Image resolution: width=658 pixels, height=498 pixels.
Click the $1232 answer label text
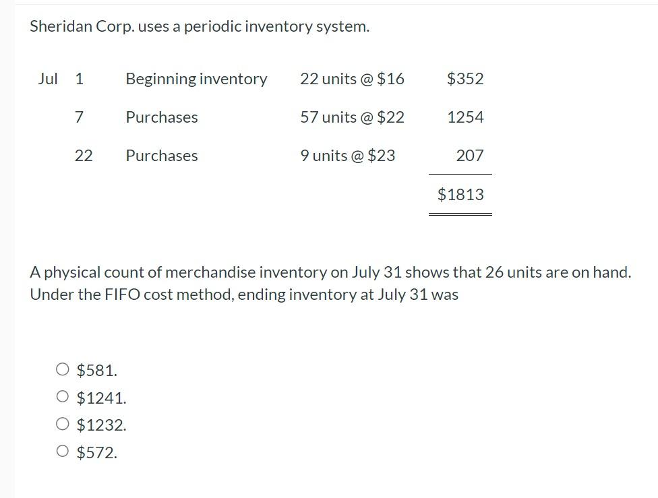point(101,425)
